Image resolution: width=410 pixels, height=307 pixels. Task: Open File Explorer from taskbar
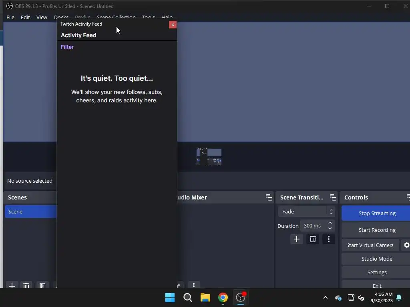(x=205, y=297)
